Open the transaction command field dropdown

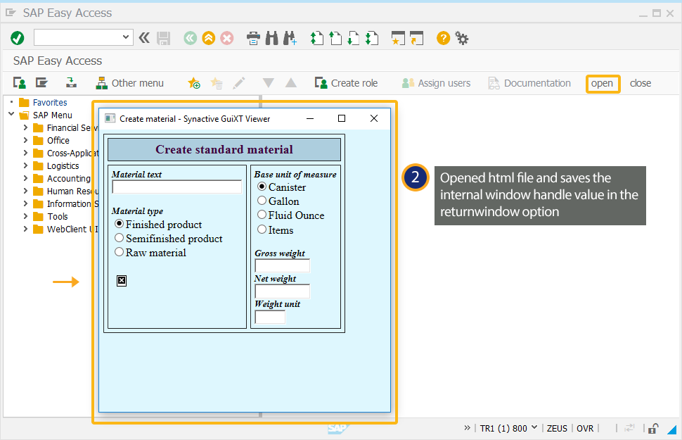pos(126,37)
